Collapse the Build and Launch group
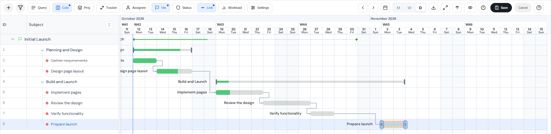Image resolution: width=551 pixels, height=134 pixels. click(x=42, y=82)
